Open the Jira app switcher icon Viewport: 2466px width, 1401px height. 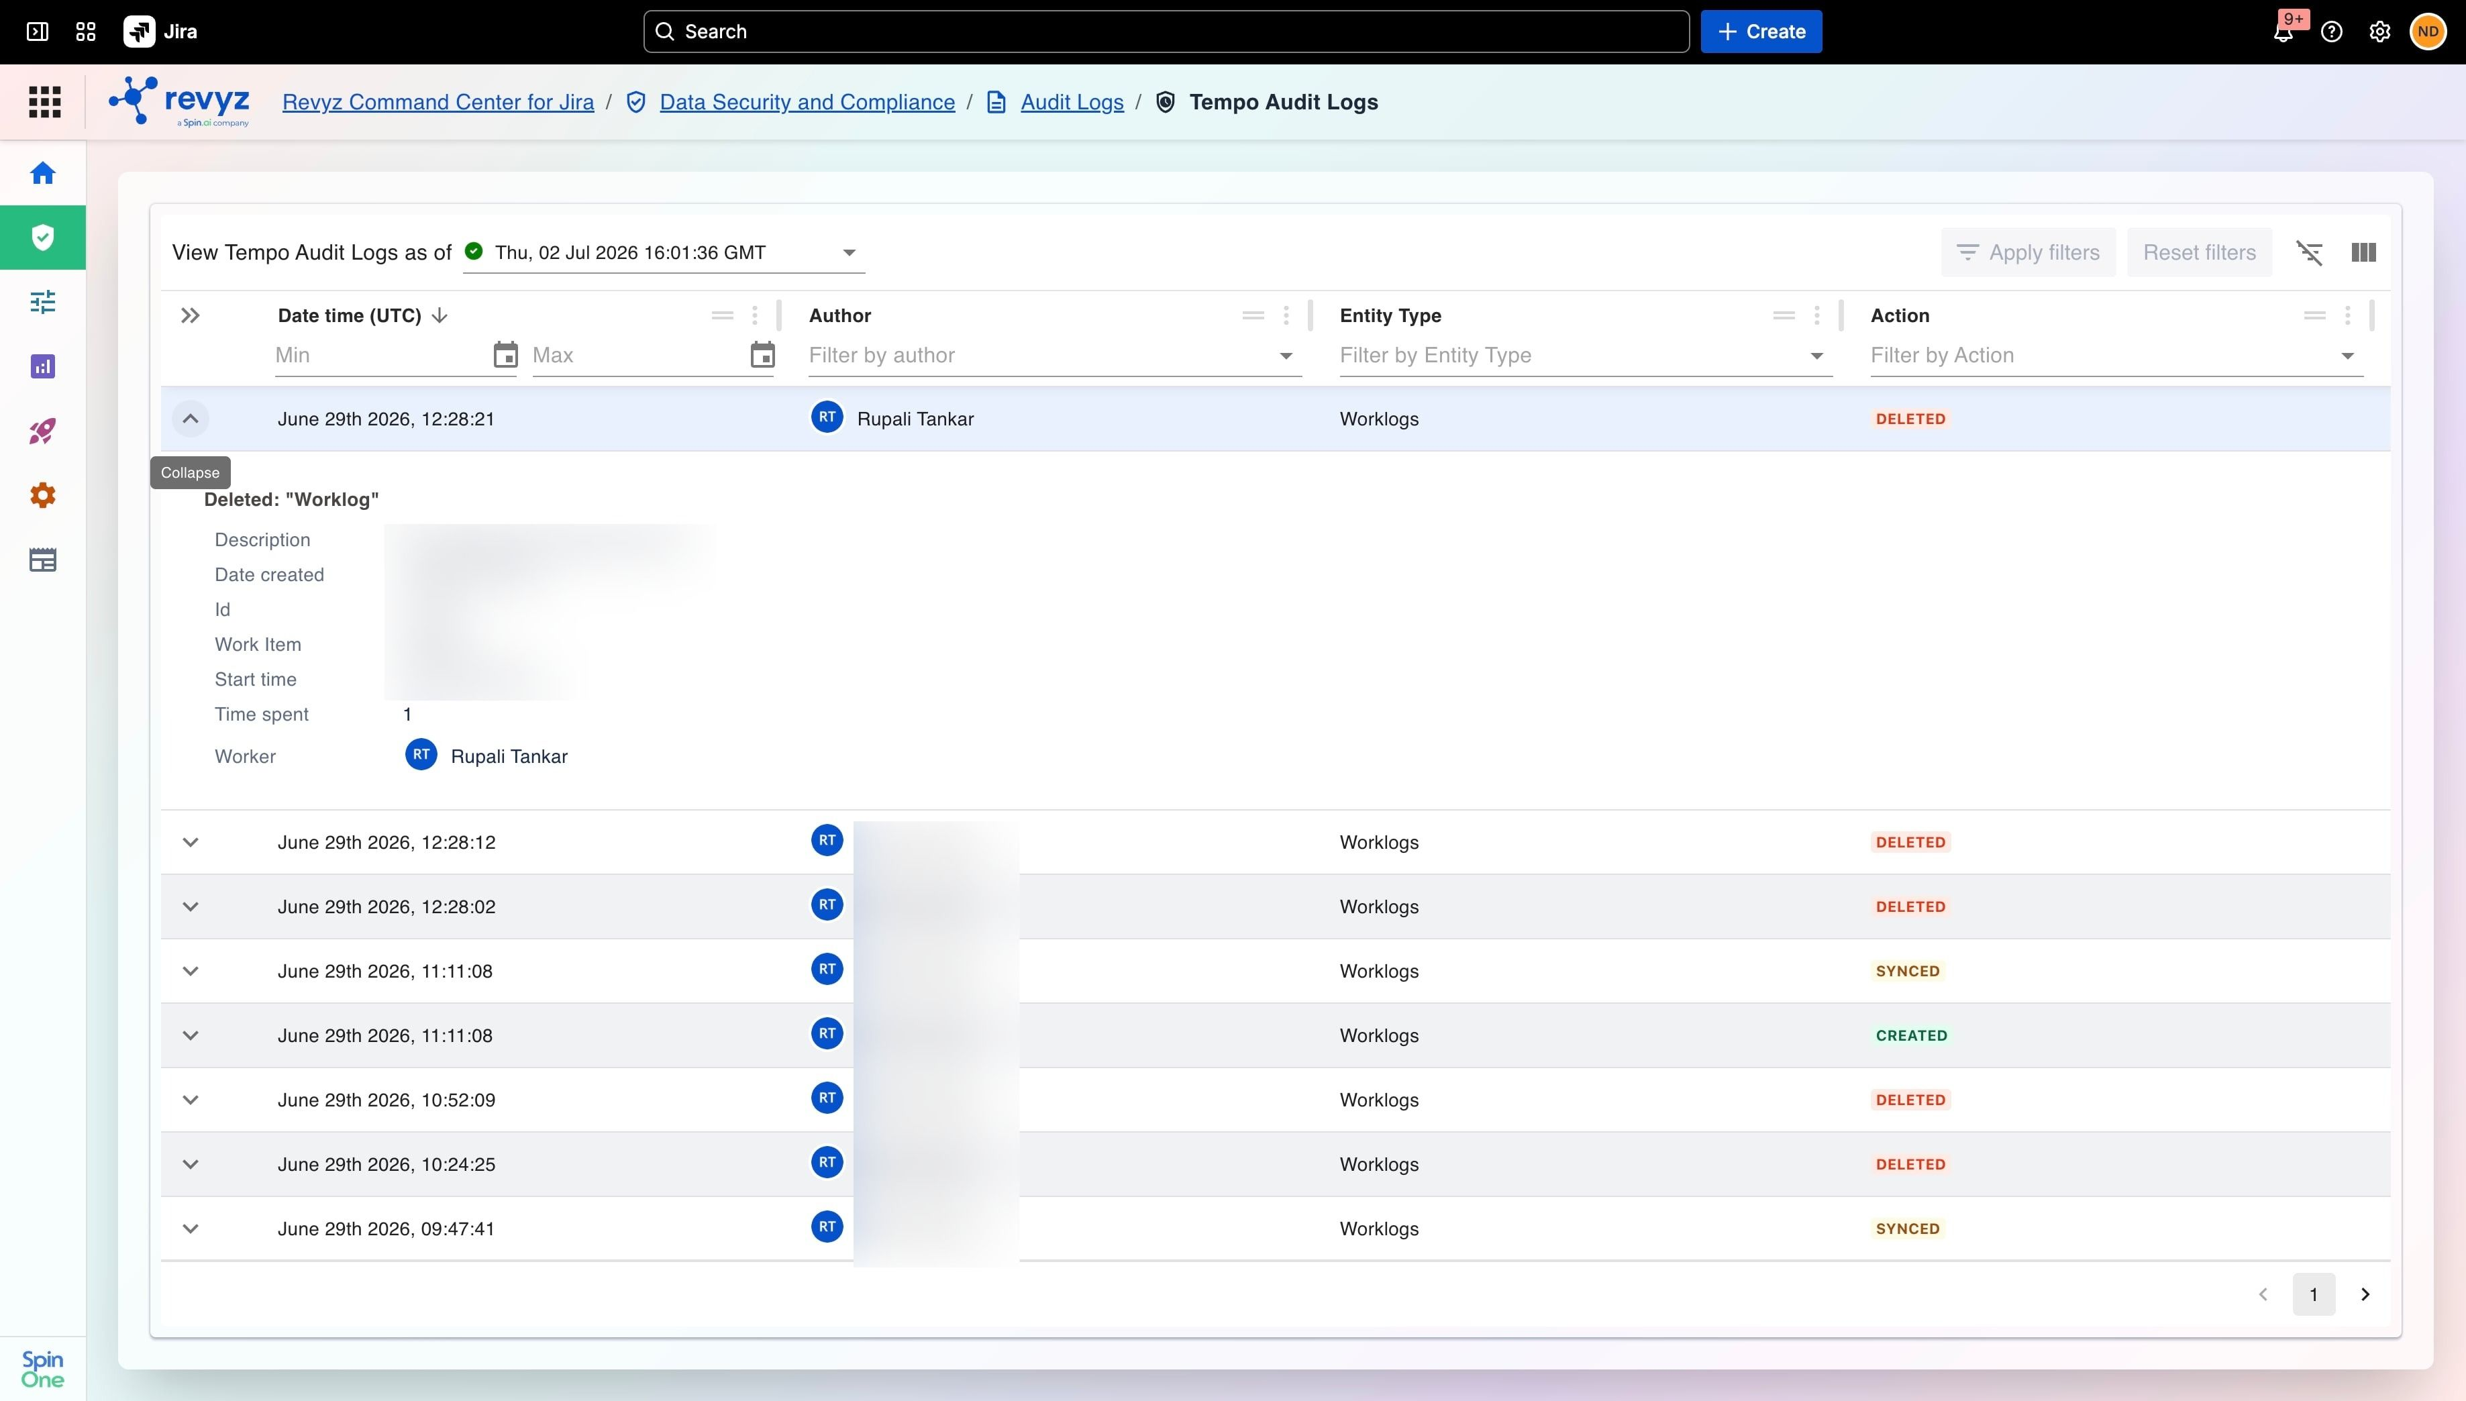pyautogui.click(x=86, y=32)
